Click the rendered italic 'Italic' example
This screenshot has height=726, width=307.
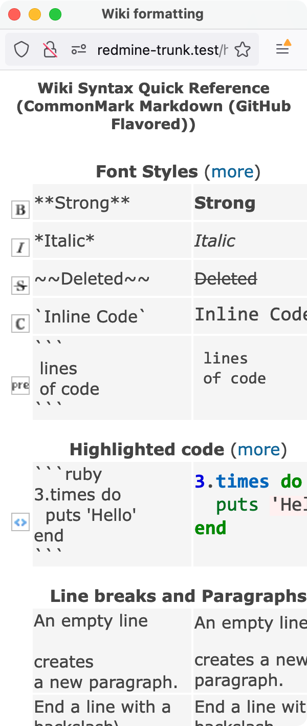tap(215, 241)
